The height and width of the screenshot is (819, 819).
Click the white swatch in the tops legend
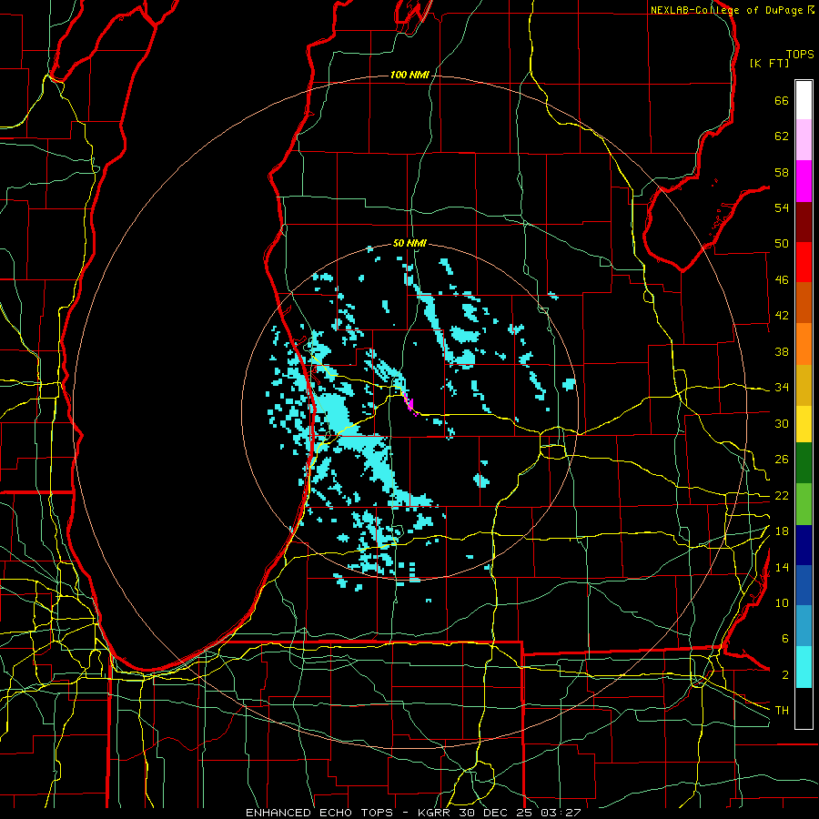pos(804,100)
